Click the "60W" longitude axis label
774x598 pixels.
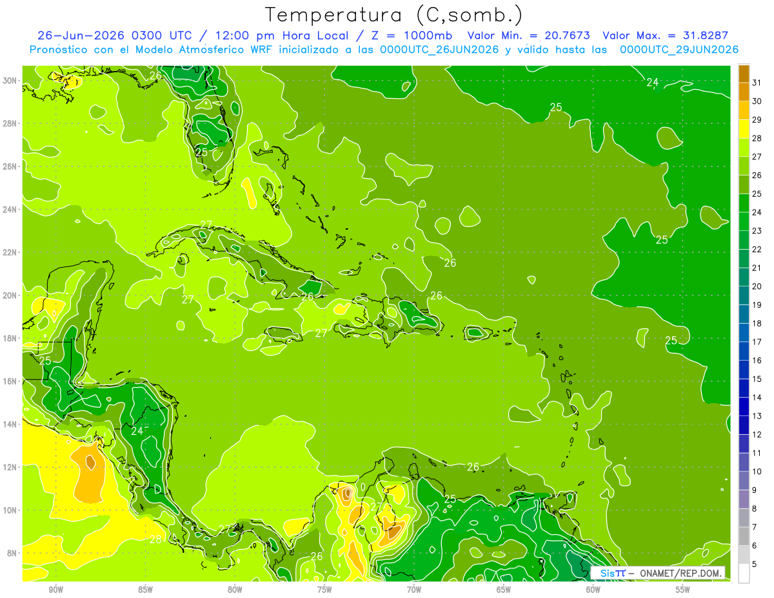coord(593,589)
